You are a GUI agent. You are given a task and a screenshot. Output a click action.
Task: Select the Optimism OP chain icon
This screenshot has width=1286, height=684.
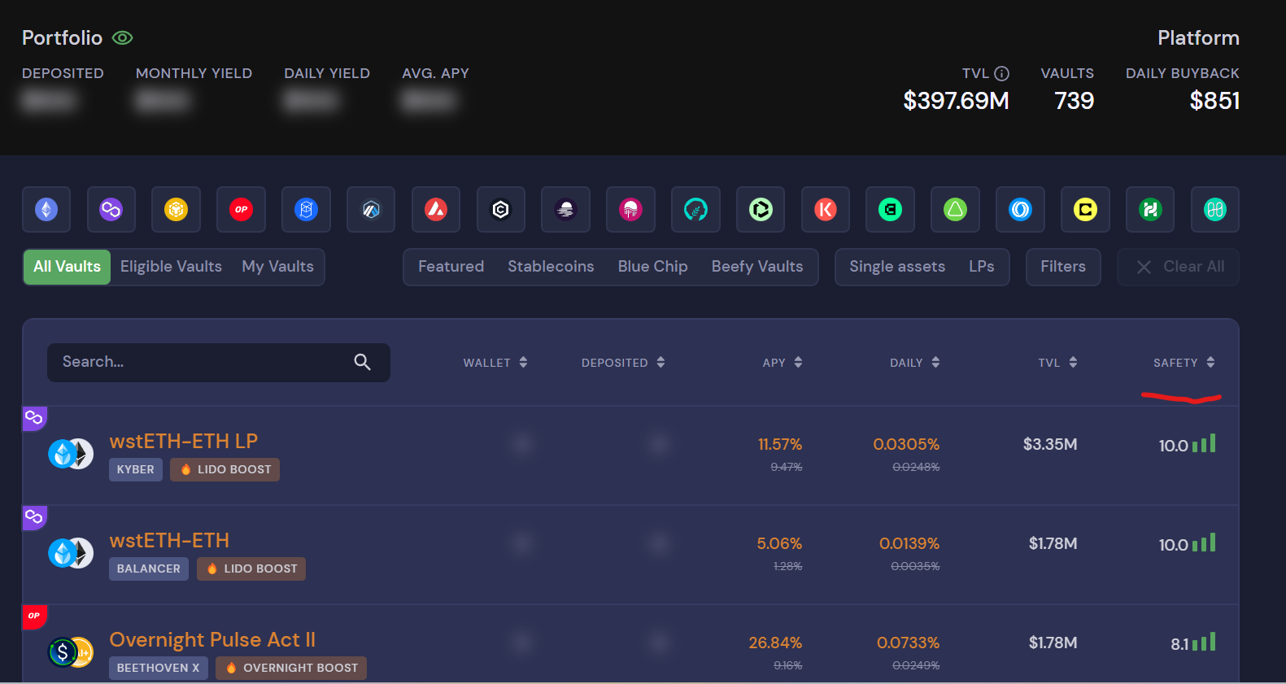pos(241,210)
